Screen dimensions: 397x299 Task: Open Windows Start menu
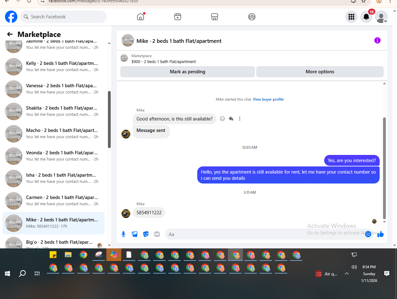tap(7, 274)
